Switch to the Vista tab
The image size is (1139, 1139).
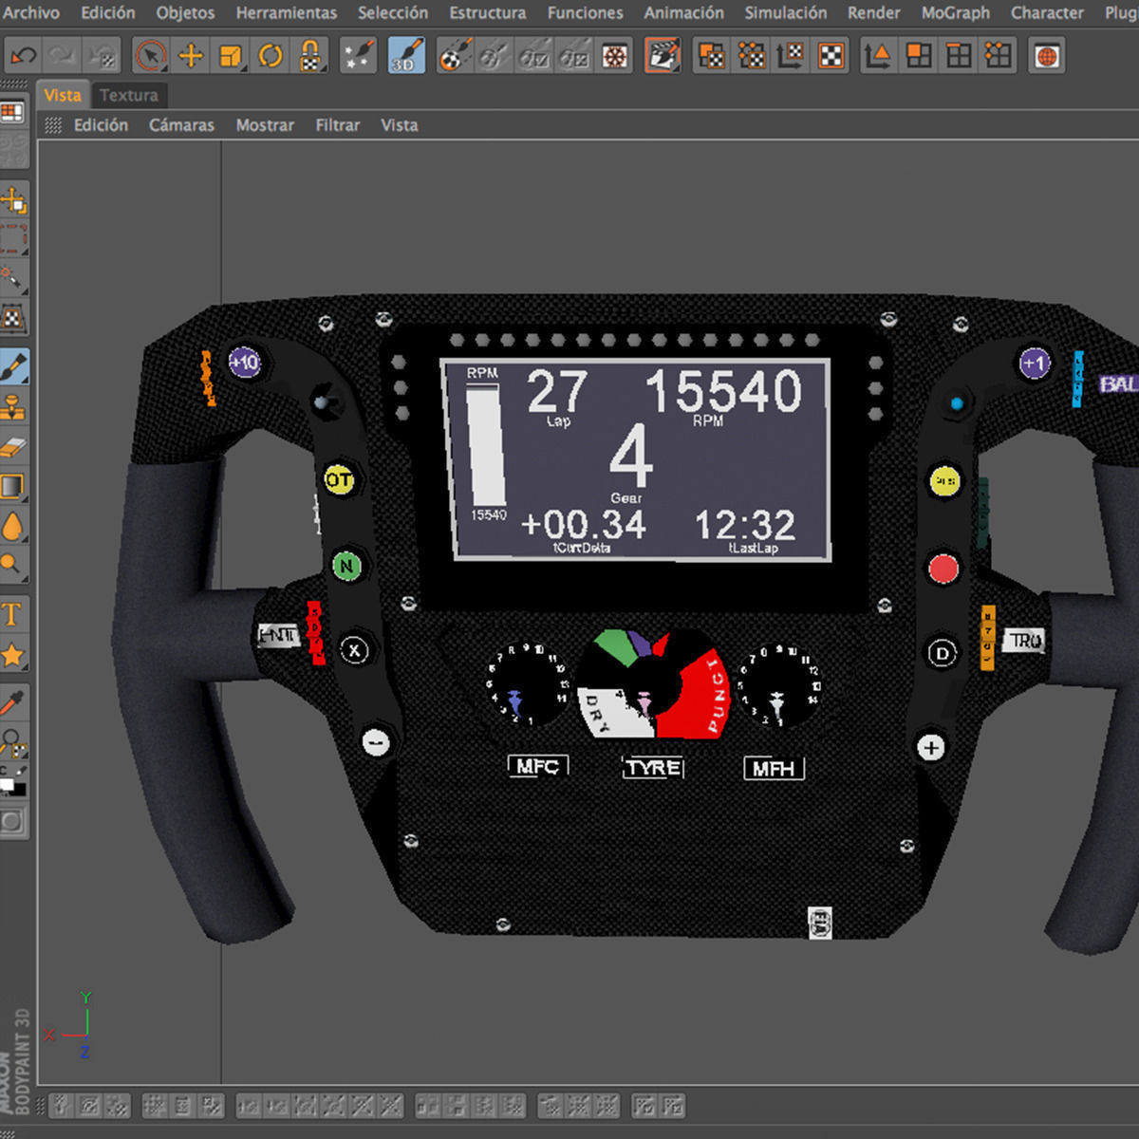[x=63, y=95]
